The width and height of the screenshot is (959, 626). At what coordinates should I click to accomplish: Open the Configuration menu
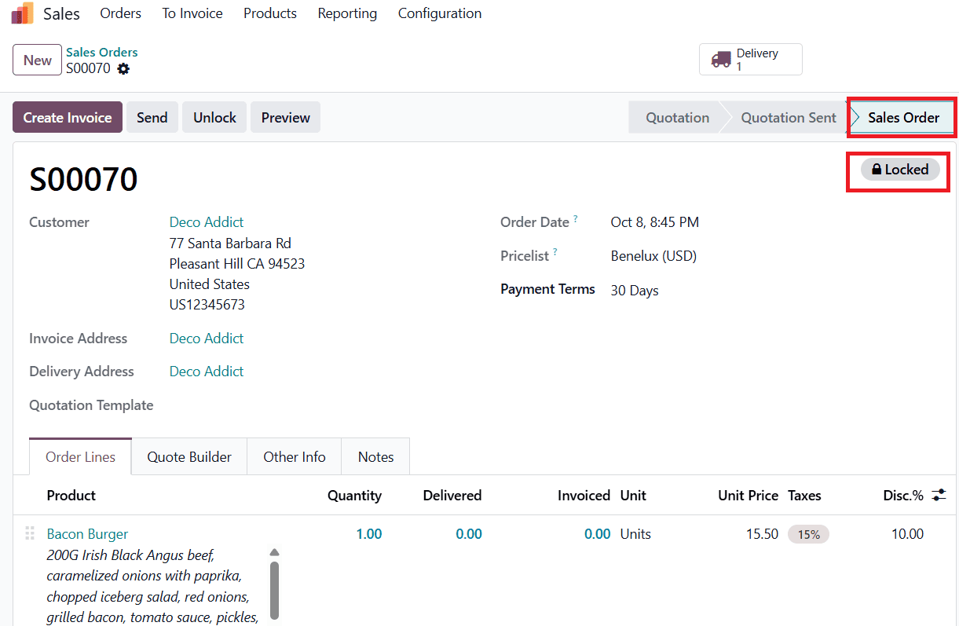(440, 13)
